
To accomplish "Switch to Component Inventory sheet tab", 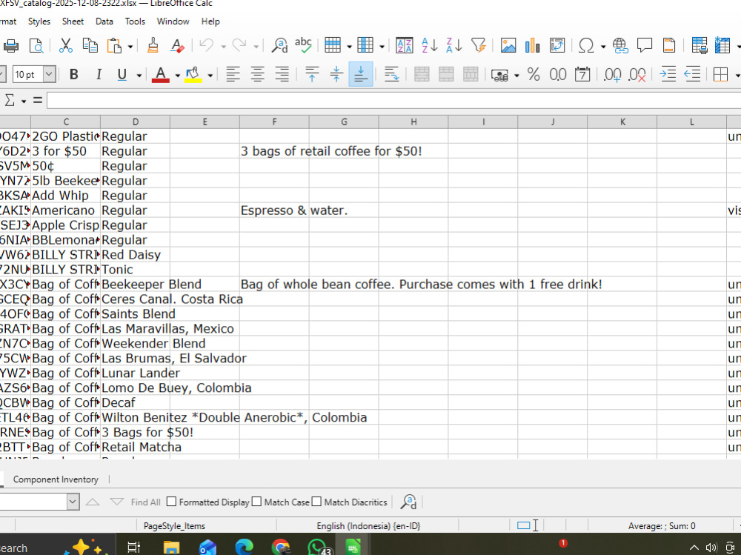I will [56, 479].
